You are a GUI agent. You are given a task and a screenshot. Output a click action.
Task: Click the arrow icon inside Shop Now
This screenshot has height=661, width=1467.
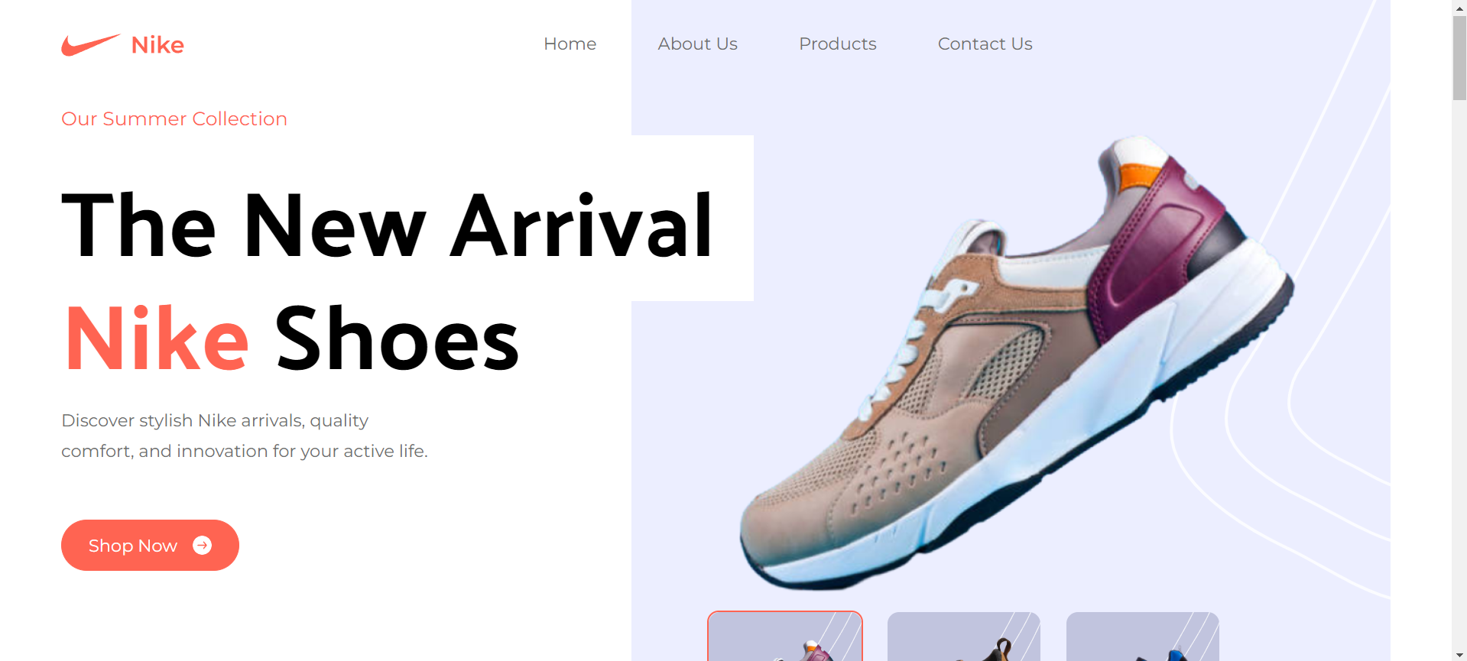(203, 545)
